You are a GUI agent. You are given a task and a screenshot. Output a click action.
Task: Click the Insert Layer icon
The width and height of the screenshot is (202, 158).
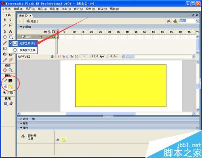[x=20, y=56]
